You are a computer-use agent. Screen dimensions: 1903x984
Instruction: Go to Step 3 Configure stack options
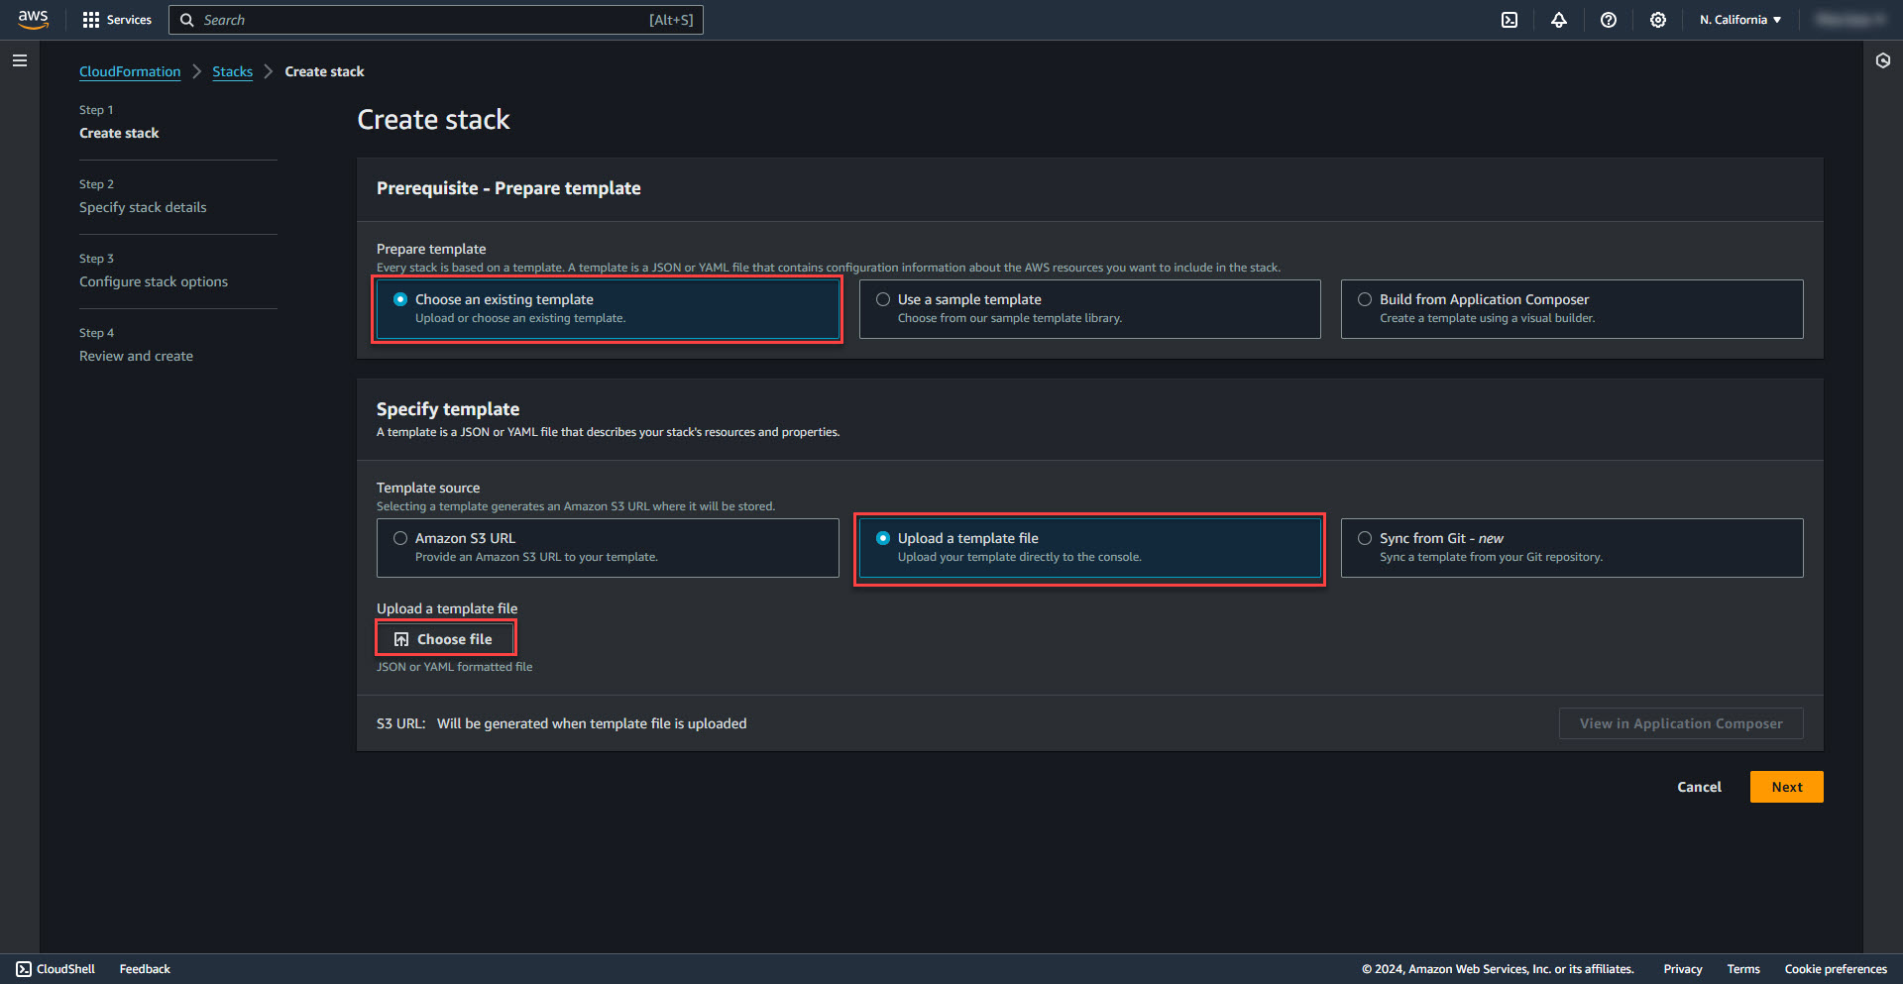point(154,281)
